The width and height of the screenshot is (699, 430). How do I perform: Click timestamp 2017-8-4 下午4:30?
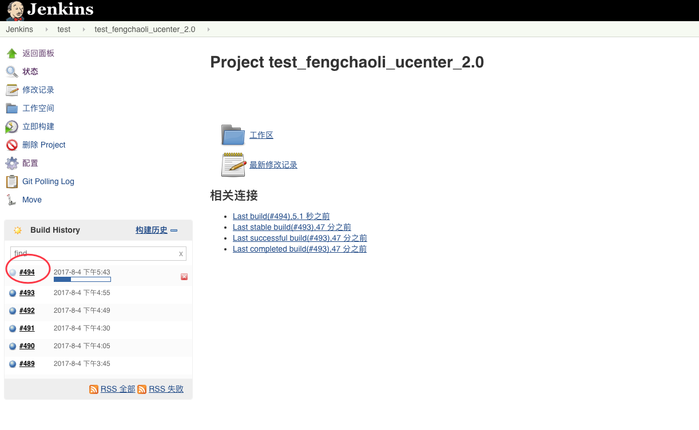82,328
